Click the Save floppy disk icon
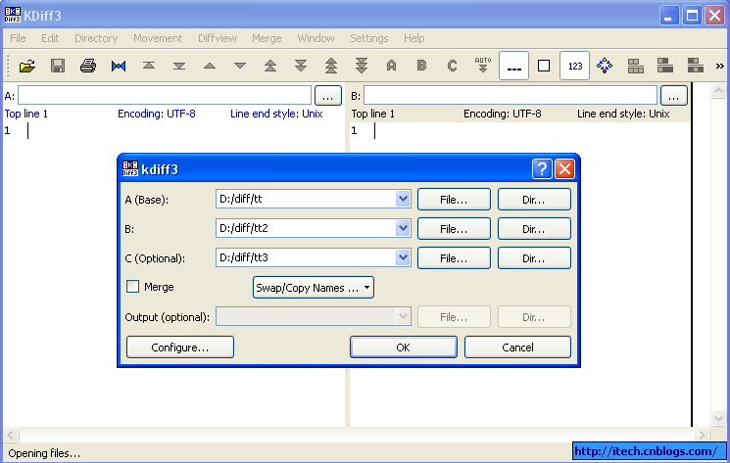This screenshot has width=730, height=463. (x=58, y=66)
